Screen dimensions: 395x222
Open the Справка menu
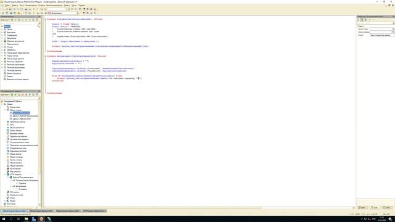click(x=81, y=6)
